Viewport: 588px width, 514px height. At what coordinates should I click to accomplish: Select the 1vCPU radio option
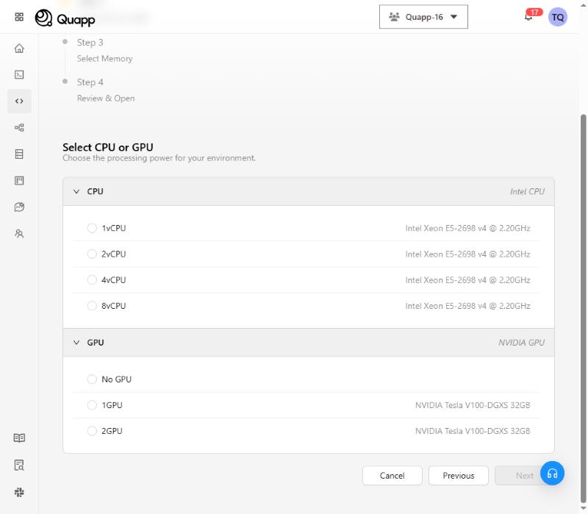[92, 228]
